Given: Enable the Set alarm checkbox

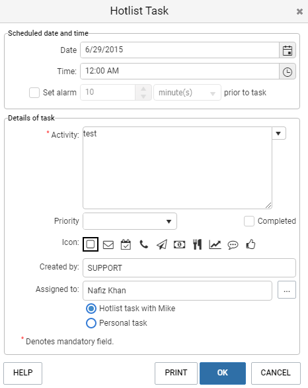Looking at the screenshot, I should pyautogui.click(x=34, y=93).
